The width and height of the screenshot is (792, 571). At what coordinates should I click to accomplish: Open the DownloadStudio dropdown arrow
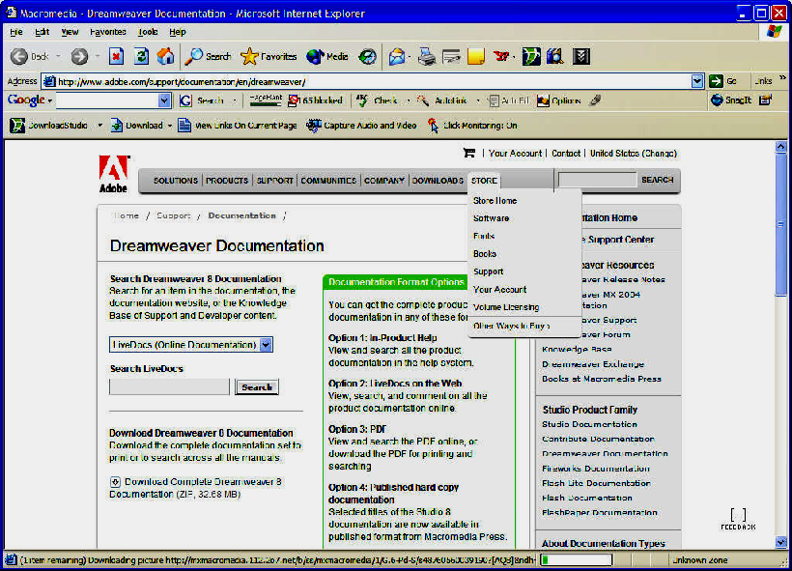[x=100, y=126]
